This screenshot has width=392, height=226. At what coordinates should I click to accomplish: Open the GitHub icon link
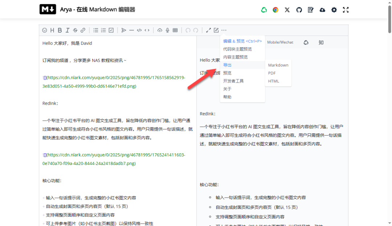pos(299,10)
